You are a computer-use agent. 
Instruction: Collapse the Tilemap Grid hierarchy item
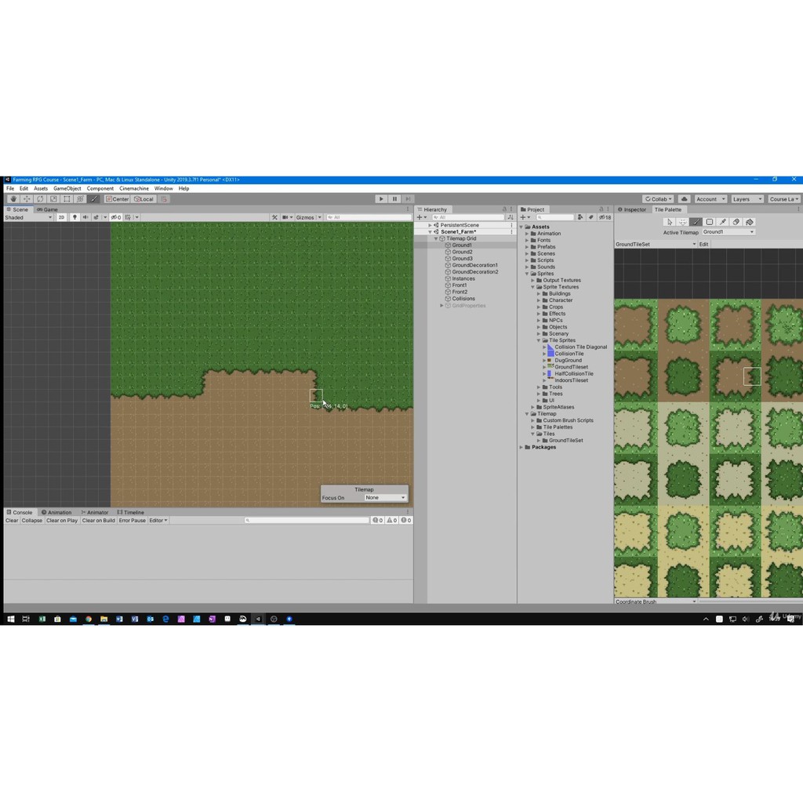[x=436, y=238]
